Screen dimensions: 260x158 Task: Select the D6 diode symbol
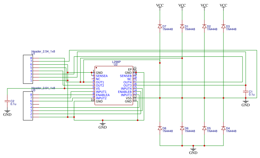pos(182,128)
